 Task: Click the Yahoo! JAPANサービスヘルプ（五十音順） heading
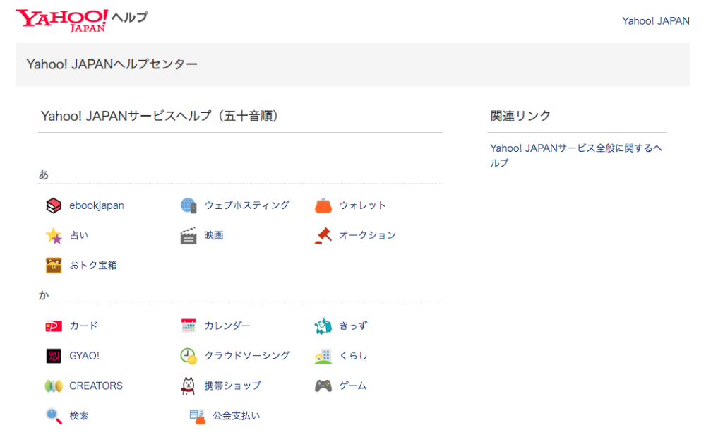(x=160, y=117)
